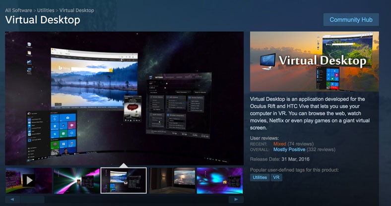The height and width of the screenshot is (206, 391).
Task: Select the home theater room thumbnail
Action: [172, 180]
